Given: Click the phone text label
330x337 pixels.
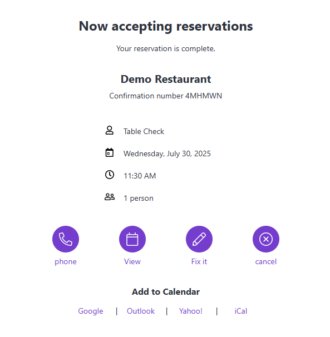Looking at the screenshot, I should point(66,262).
